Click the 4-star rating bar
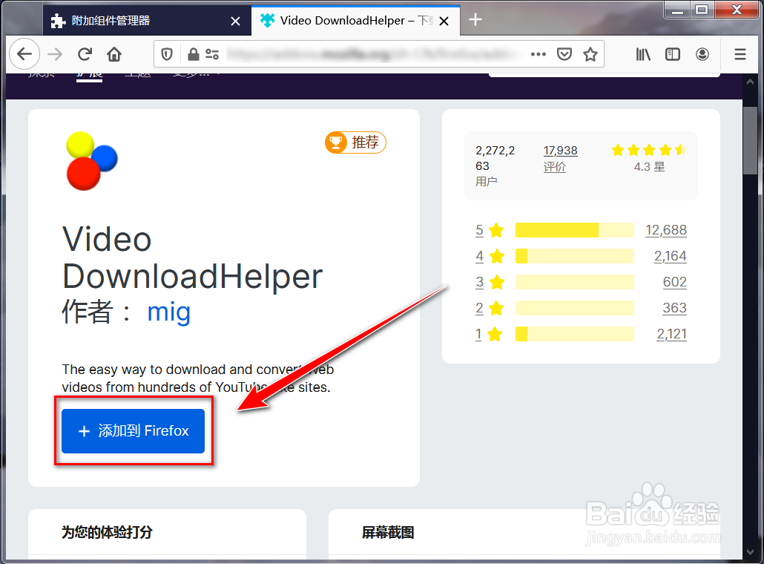764x564 pixels. 574,256
